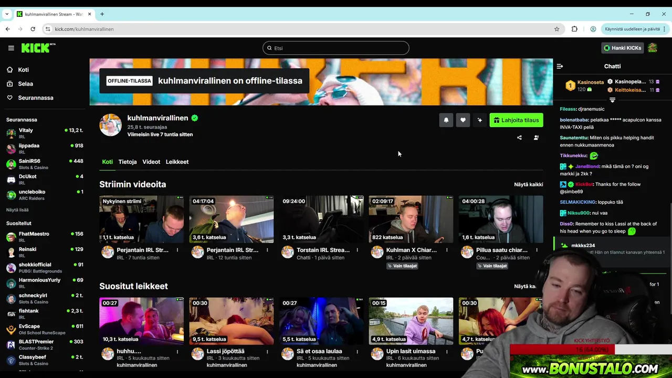Click the verified badge next to channel name
The image size is (672, 378).
[195, 118]
